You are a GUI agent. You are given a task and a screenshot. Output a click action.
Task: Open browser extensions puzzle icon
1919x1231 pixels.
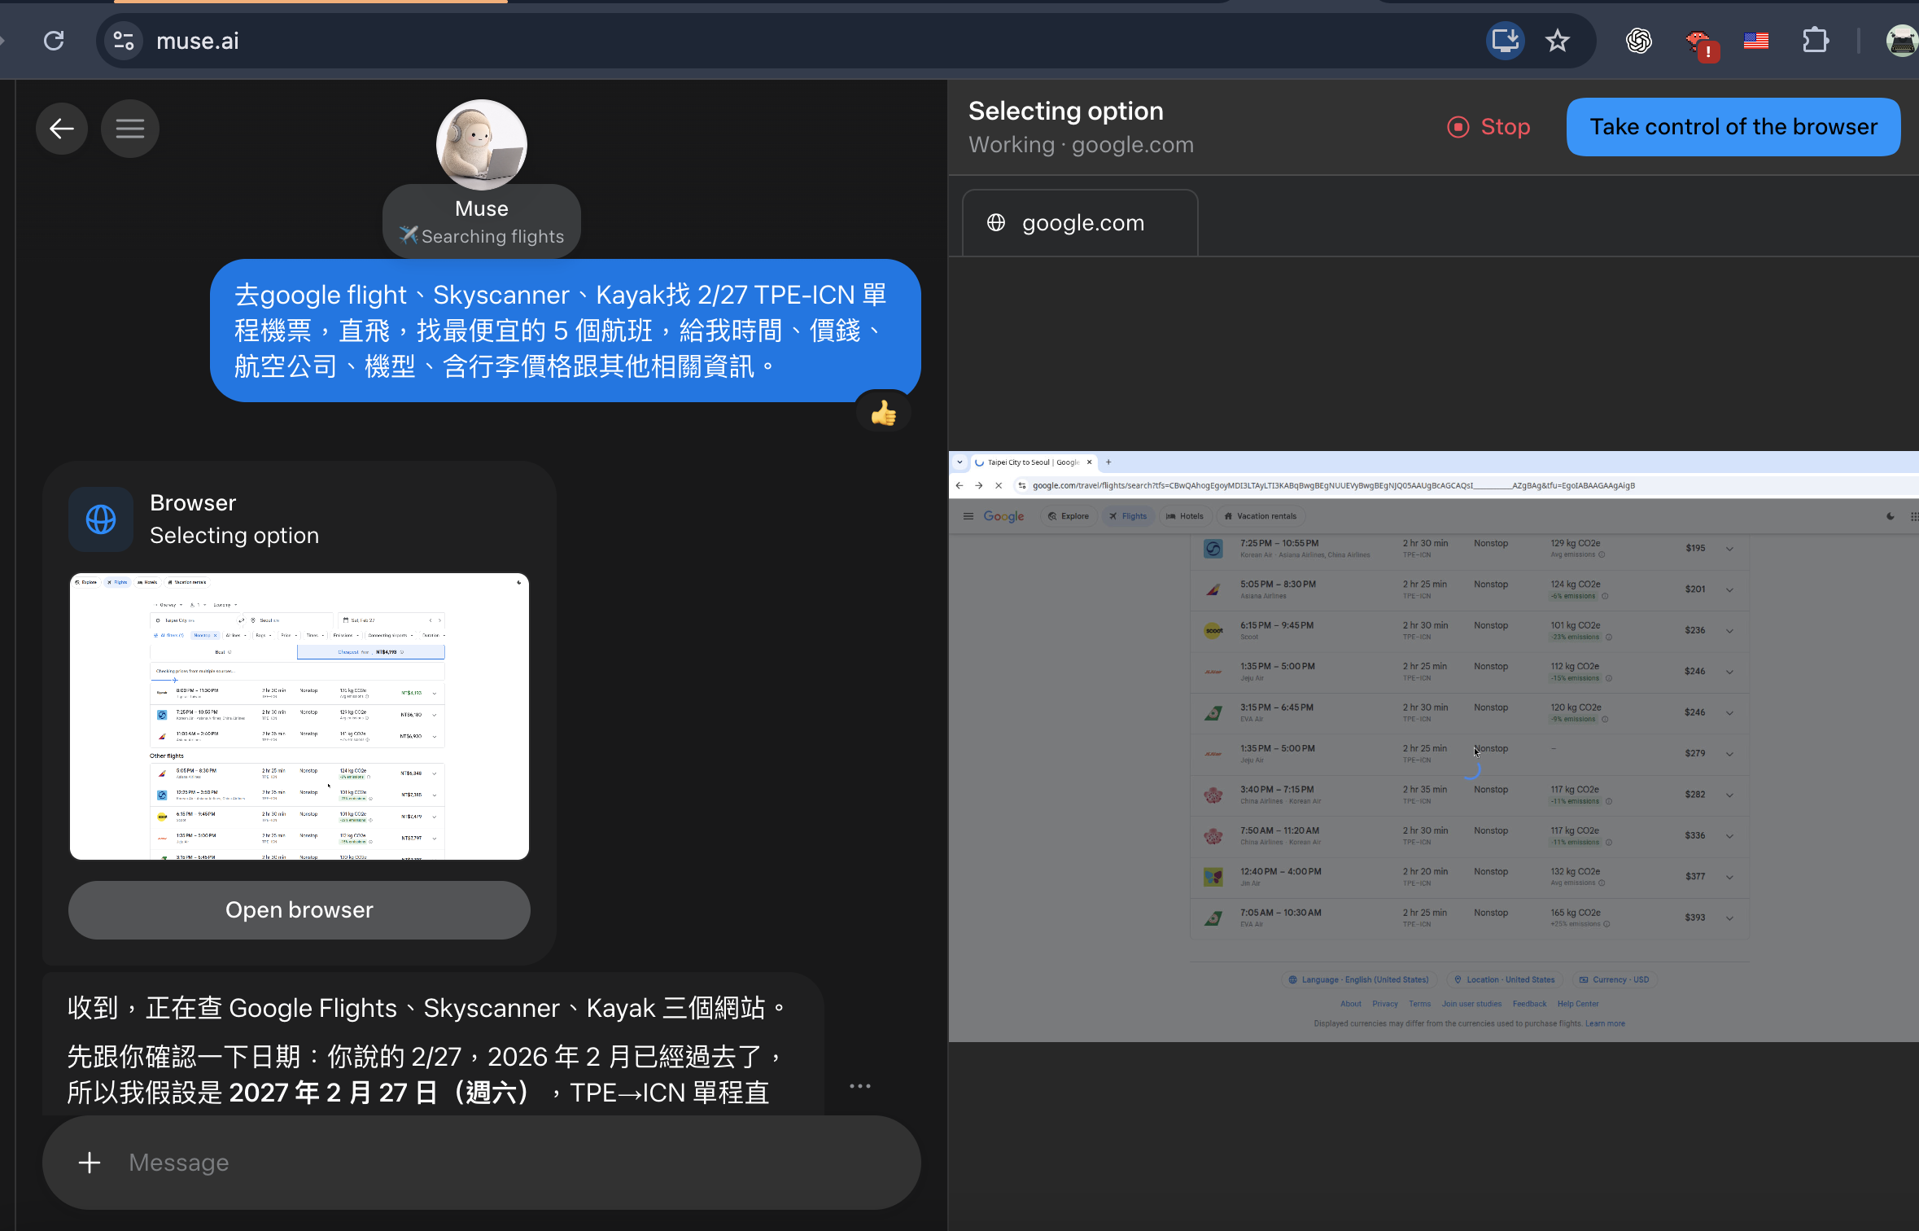tap(1816, 41)
